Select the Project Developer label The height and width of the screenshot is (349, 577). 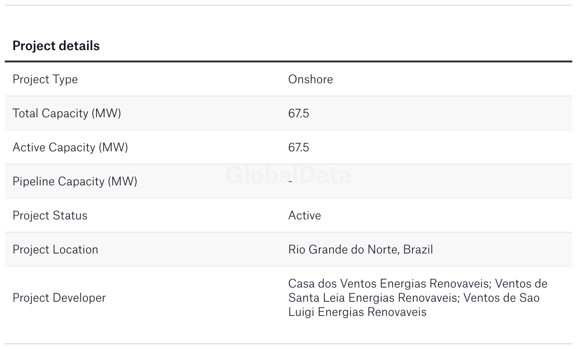tap(59, 298)
